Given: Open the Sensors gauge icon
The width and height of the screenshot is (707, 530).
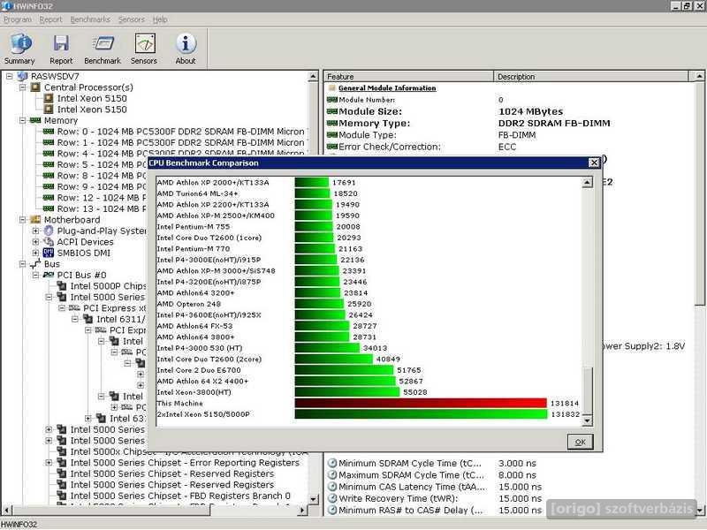Looking at the screenshot, I should (144, 43).
